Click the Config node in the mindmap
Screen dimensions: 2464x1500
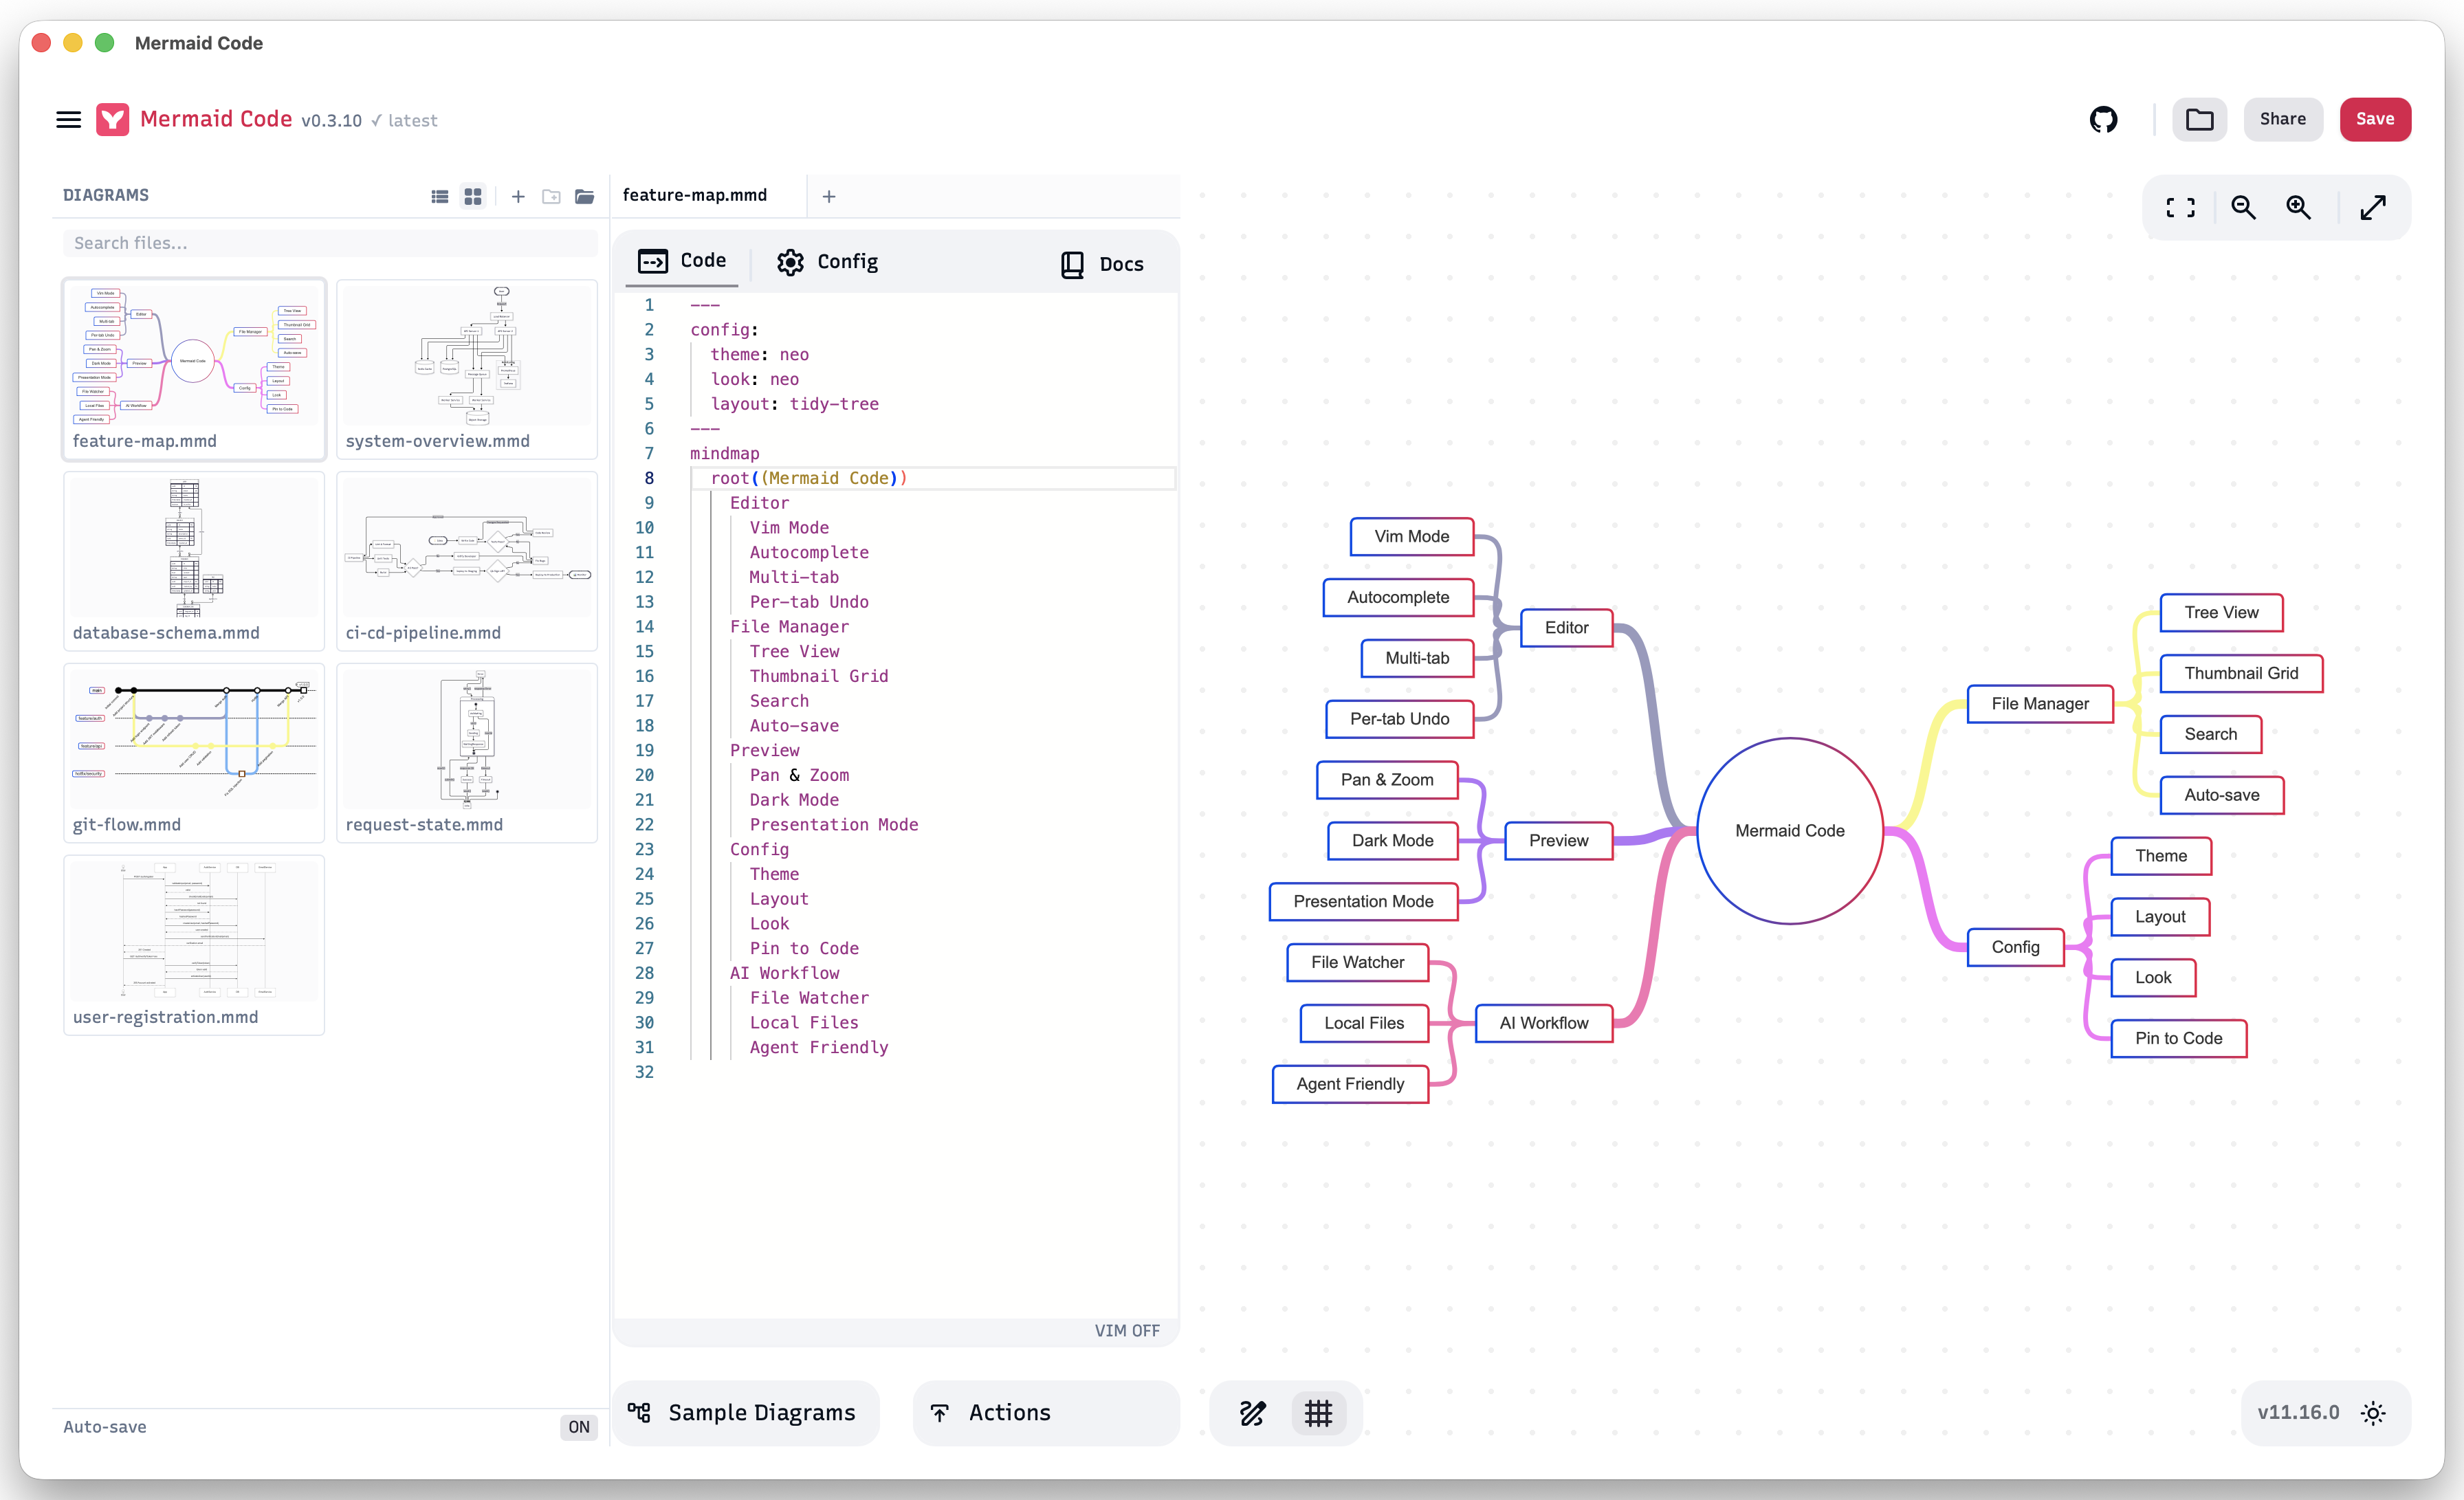2015,948
